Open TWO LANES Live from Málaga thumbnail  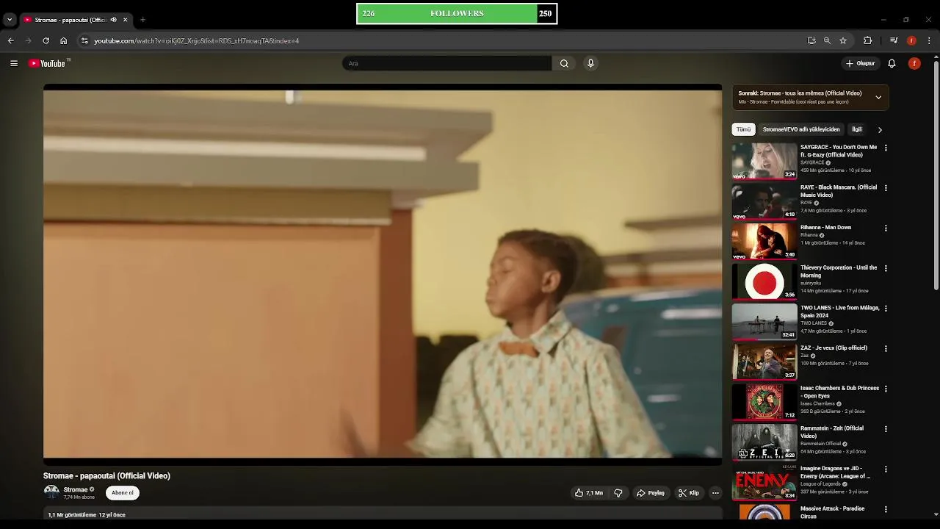tap(764, 321)
